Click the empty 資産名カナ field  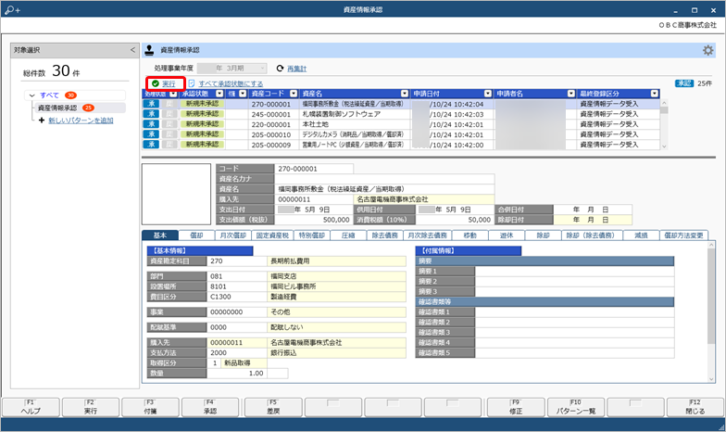(x=384, y=179)
